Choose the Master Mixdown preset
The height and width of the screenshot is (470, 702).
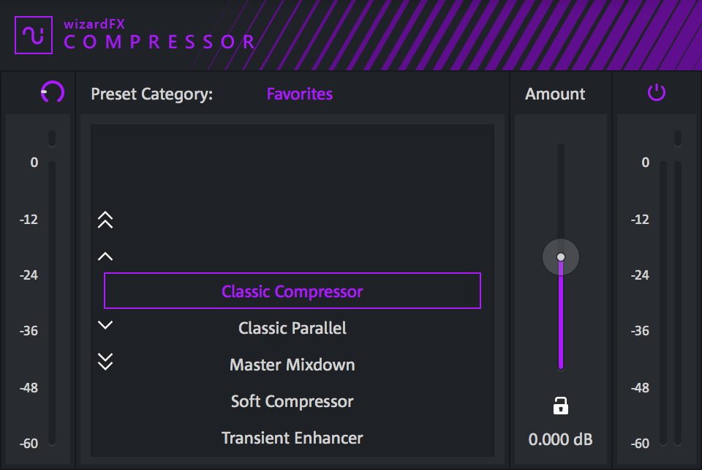point(292,365)
